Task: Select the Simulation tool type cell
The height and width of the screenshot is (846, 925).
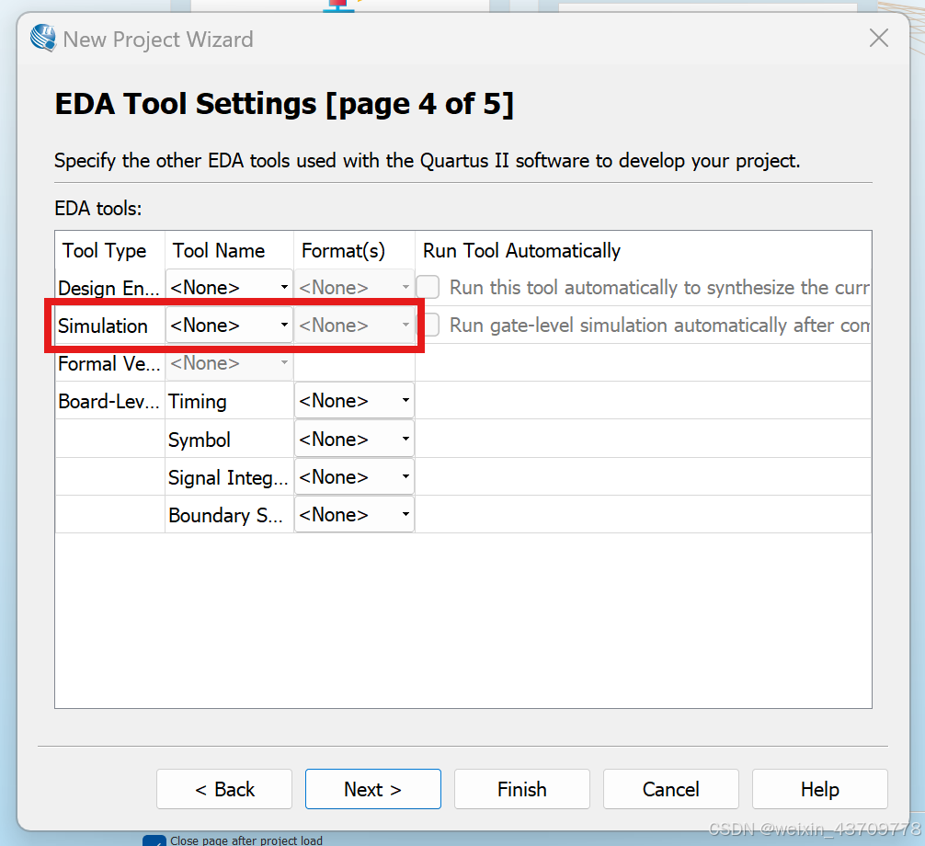Action: pos(109,326)
